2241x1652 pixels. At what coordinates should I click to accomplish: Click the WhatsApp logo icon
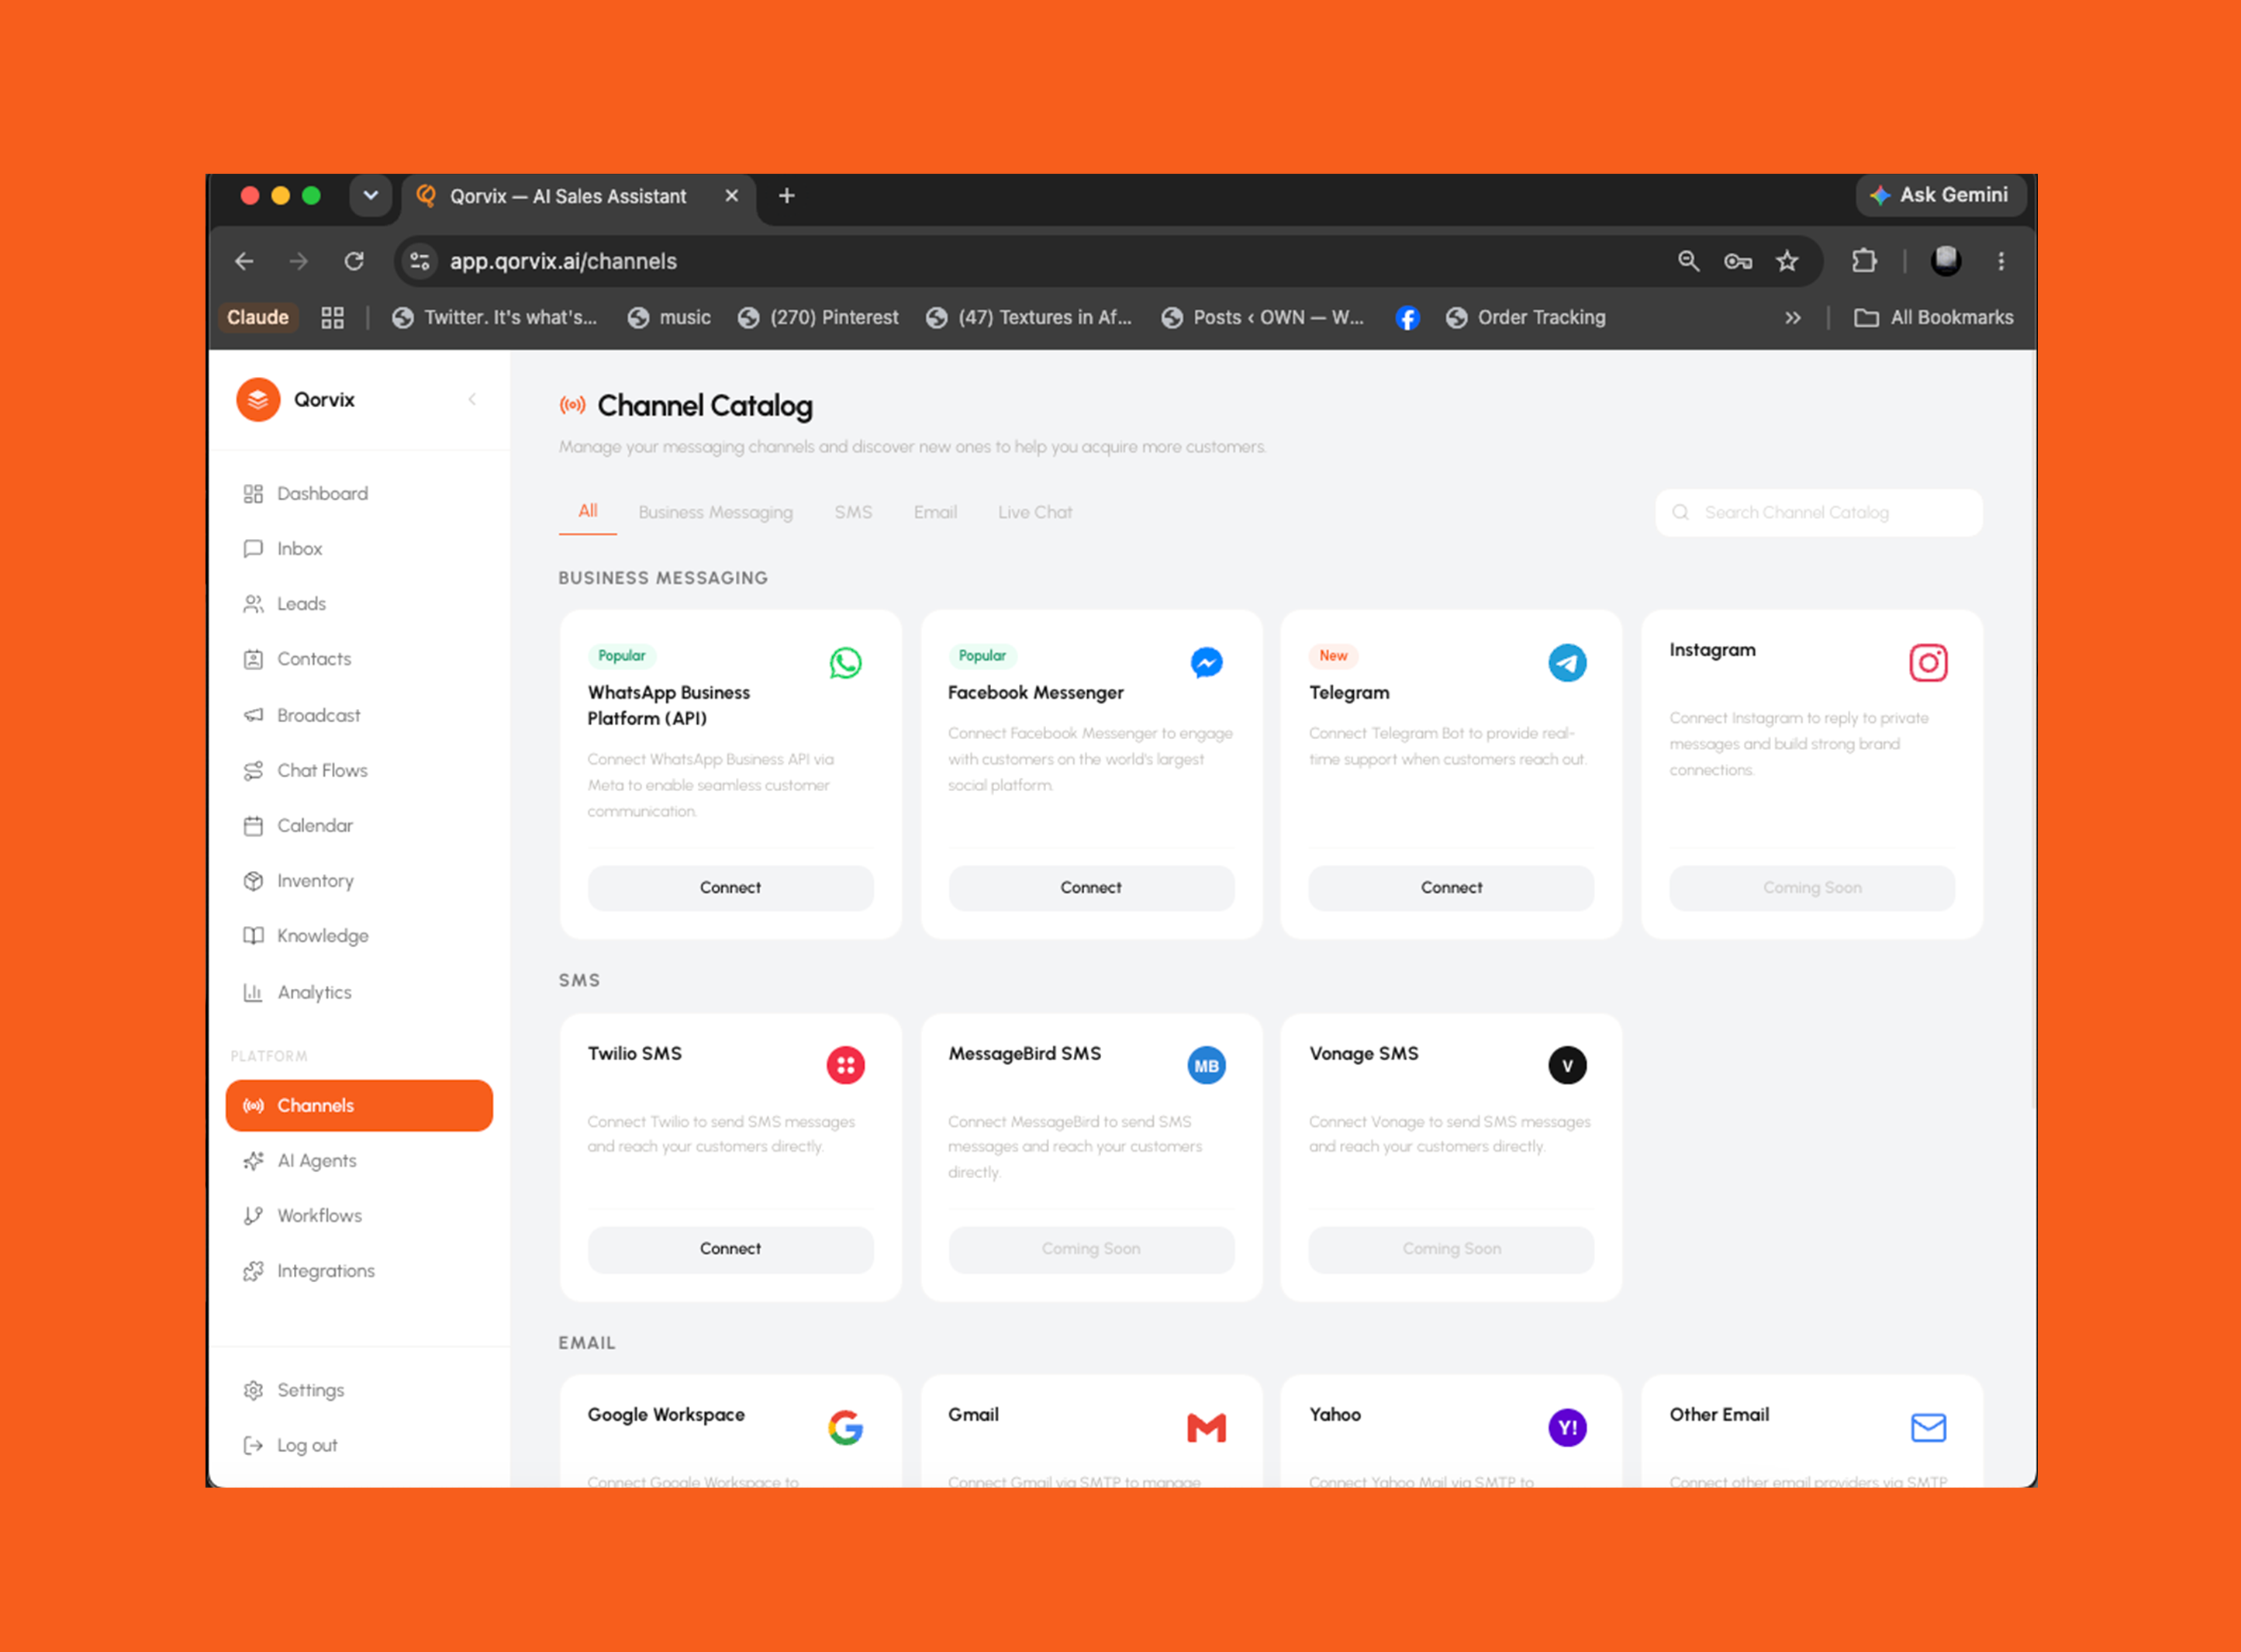(x=846, y=663)
